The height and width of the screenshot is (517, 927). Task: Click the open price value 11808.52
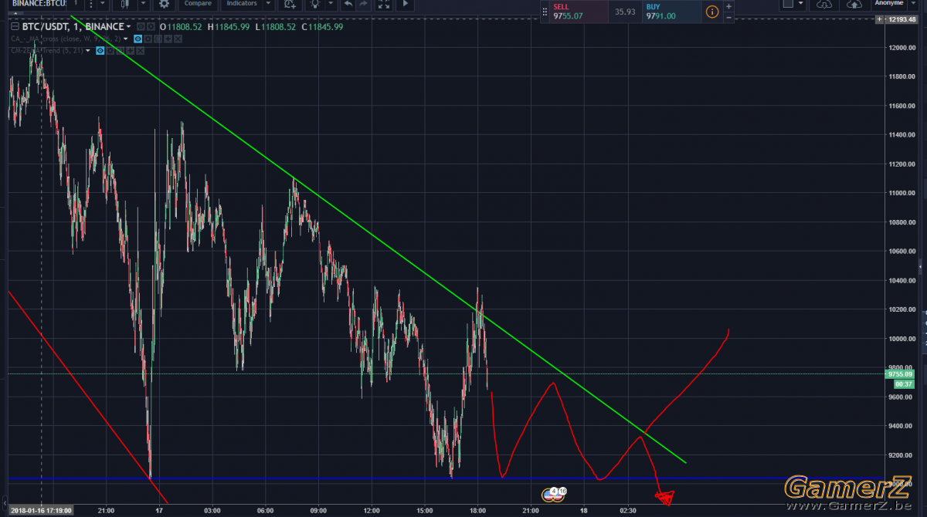185,26
